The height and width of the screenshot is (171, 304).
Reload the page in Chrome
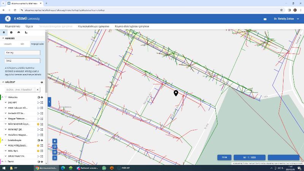(x=15, y=10)
